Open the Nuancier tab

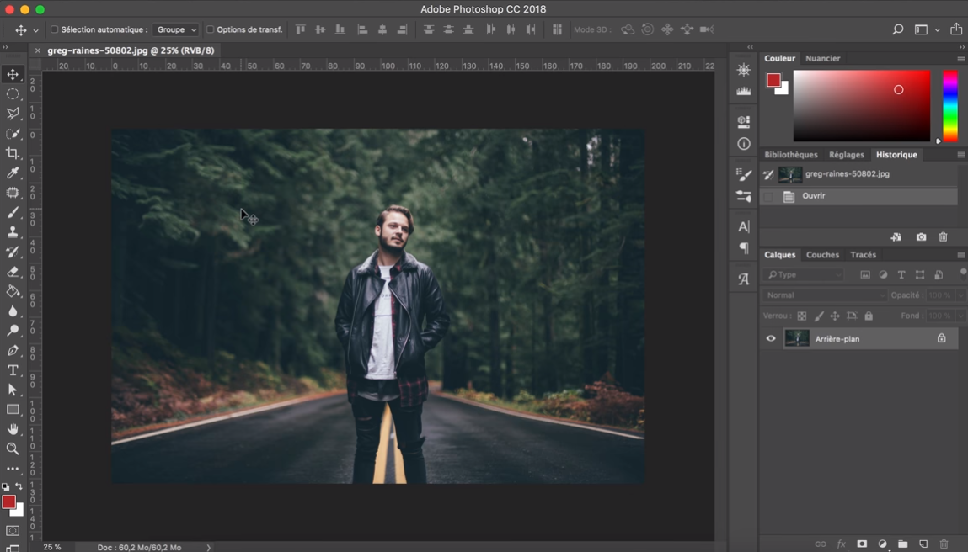click(822, 58)
